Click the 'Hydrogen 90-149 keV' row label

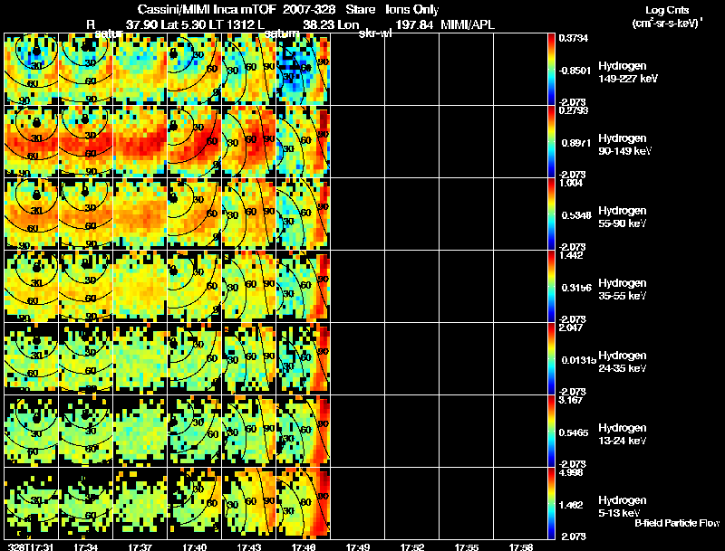coord(624,145)
